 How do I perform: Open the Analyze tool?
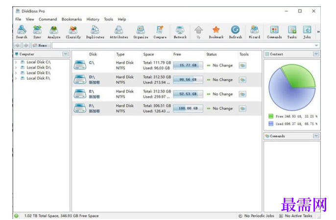[54, 32]
